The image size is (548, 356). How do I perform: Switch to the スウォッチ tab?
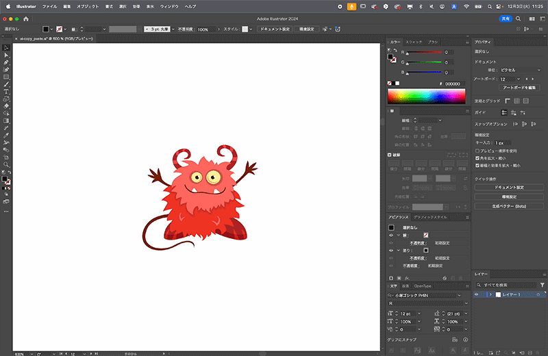[414, 42]
